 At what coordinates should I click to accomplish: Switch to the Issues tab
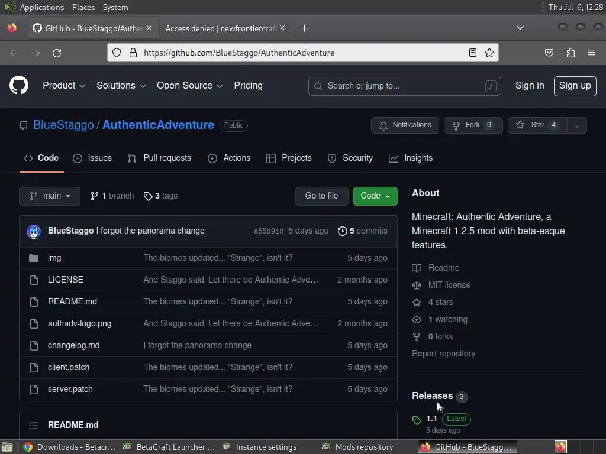(92, 158)
